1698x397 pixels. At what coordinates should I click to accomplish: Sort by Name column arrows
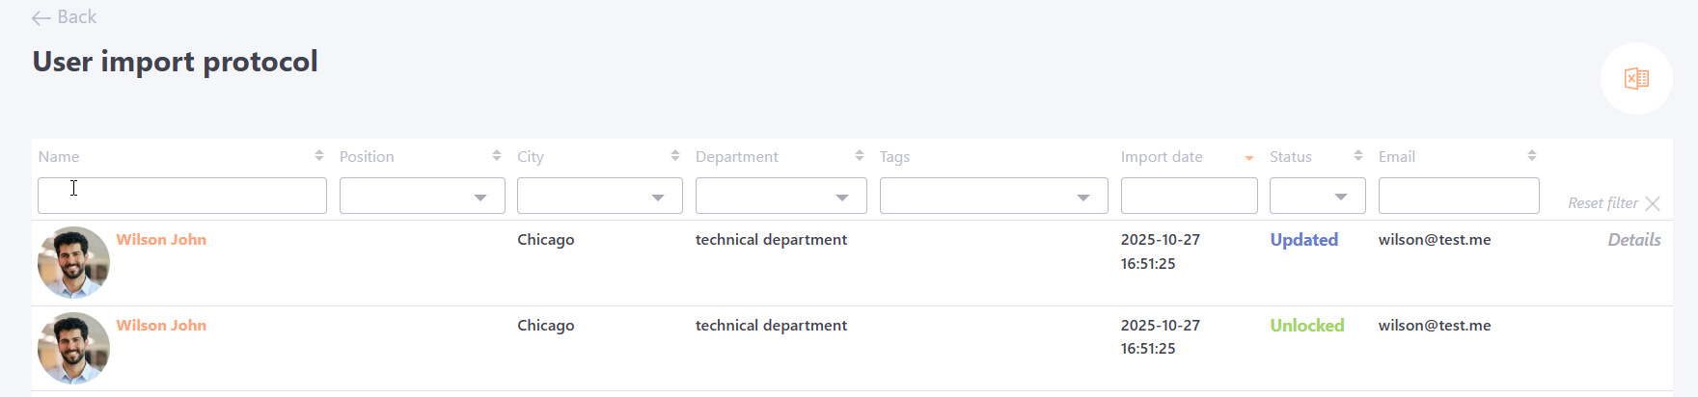pyautogui.click(x=319, y=156)
